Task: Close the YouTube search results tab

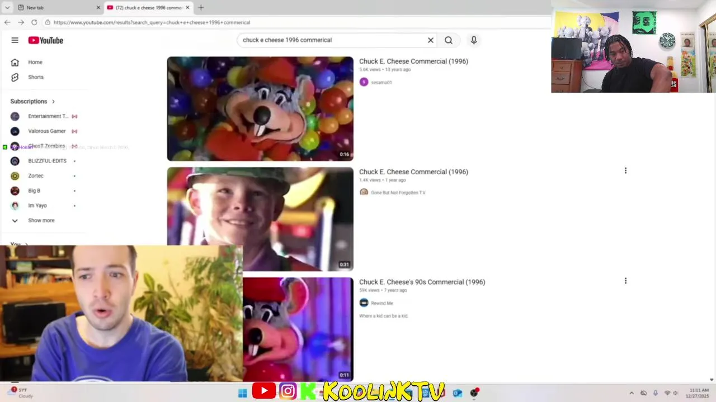Action: tap(187, 8)
